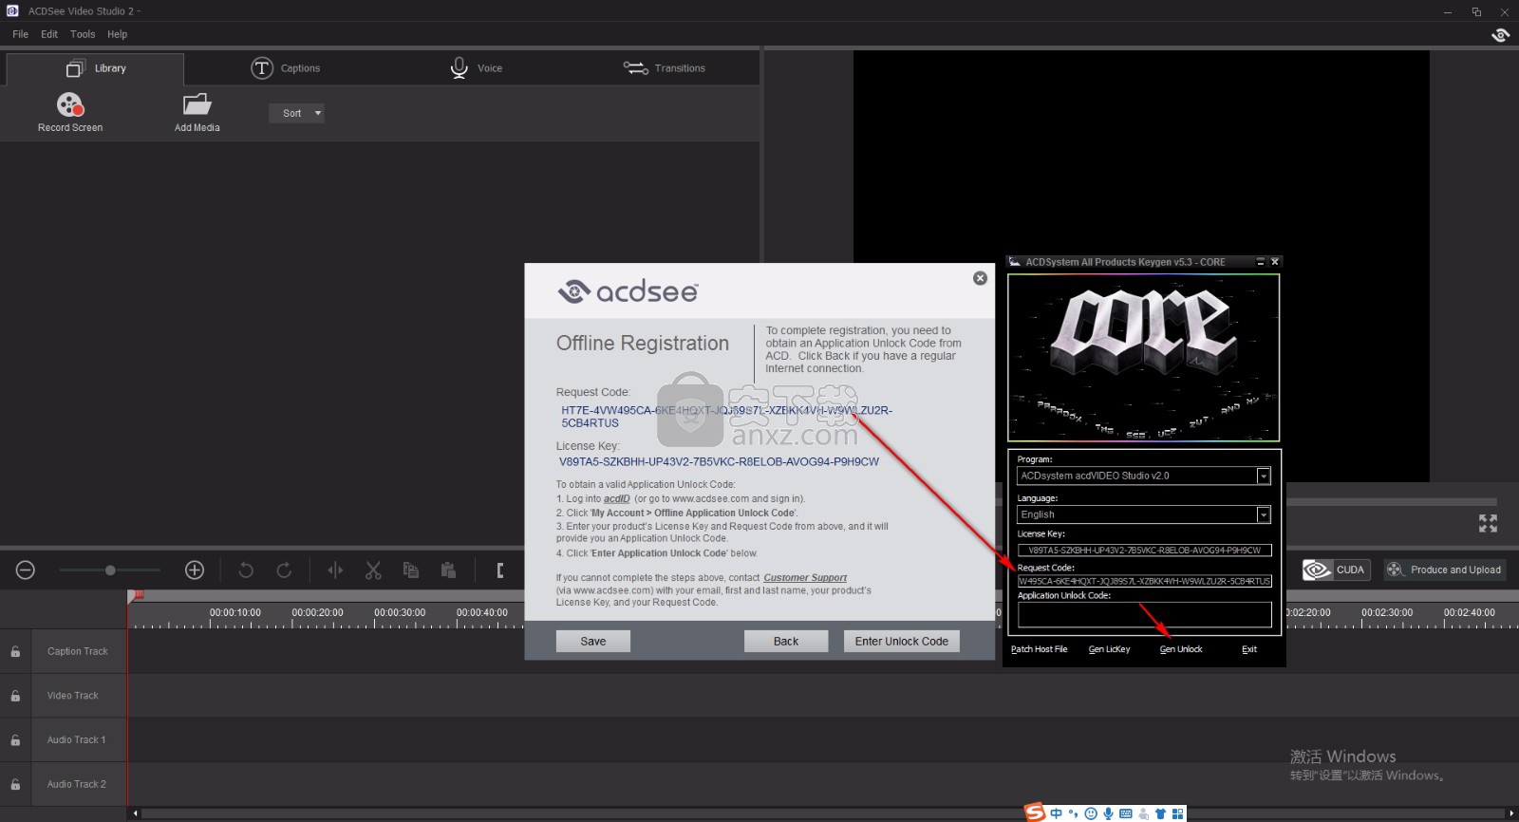Screen dimensions: 1519x822
Task: Click the Chinese input mode icon
Action: (1057, 813)
